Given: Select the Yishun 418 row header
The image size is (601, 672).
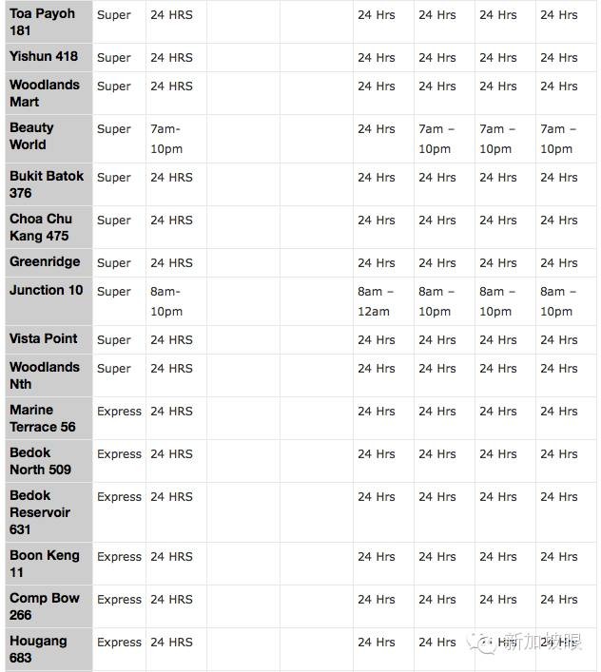Looking at the screenshot, I should pyautogui.click(x=44, y=57).
